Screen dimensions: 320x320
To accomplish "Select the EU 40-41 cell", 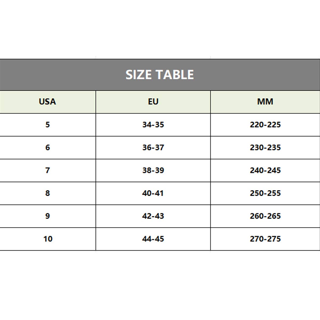I will pyautogui.click(x=153, y=193).
